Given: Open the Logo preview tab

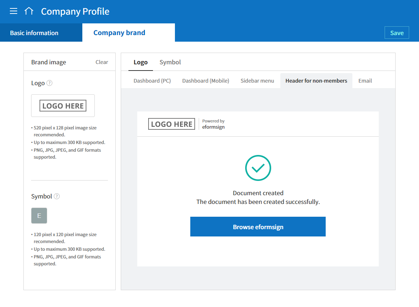Looking at the screenshot, I should pos(141,62).
